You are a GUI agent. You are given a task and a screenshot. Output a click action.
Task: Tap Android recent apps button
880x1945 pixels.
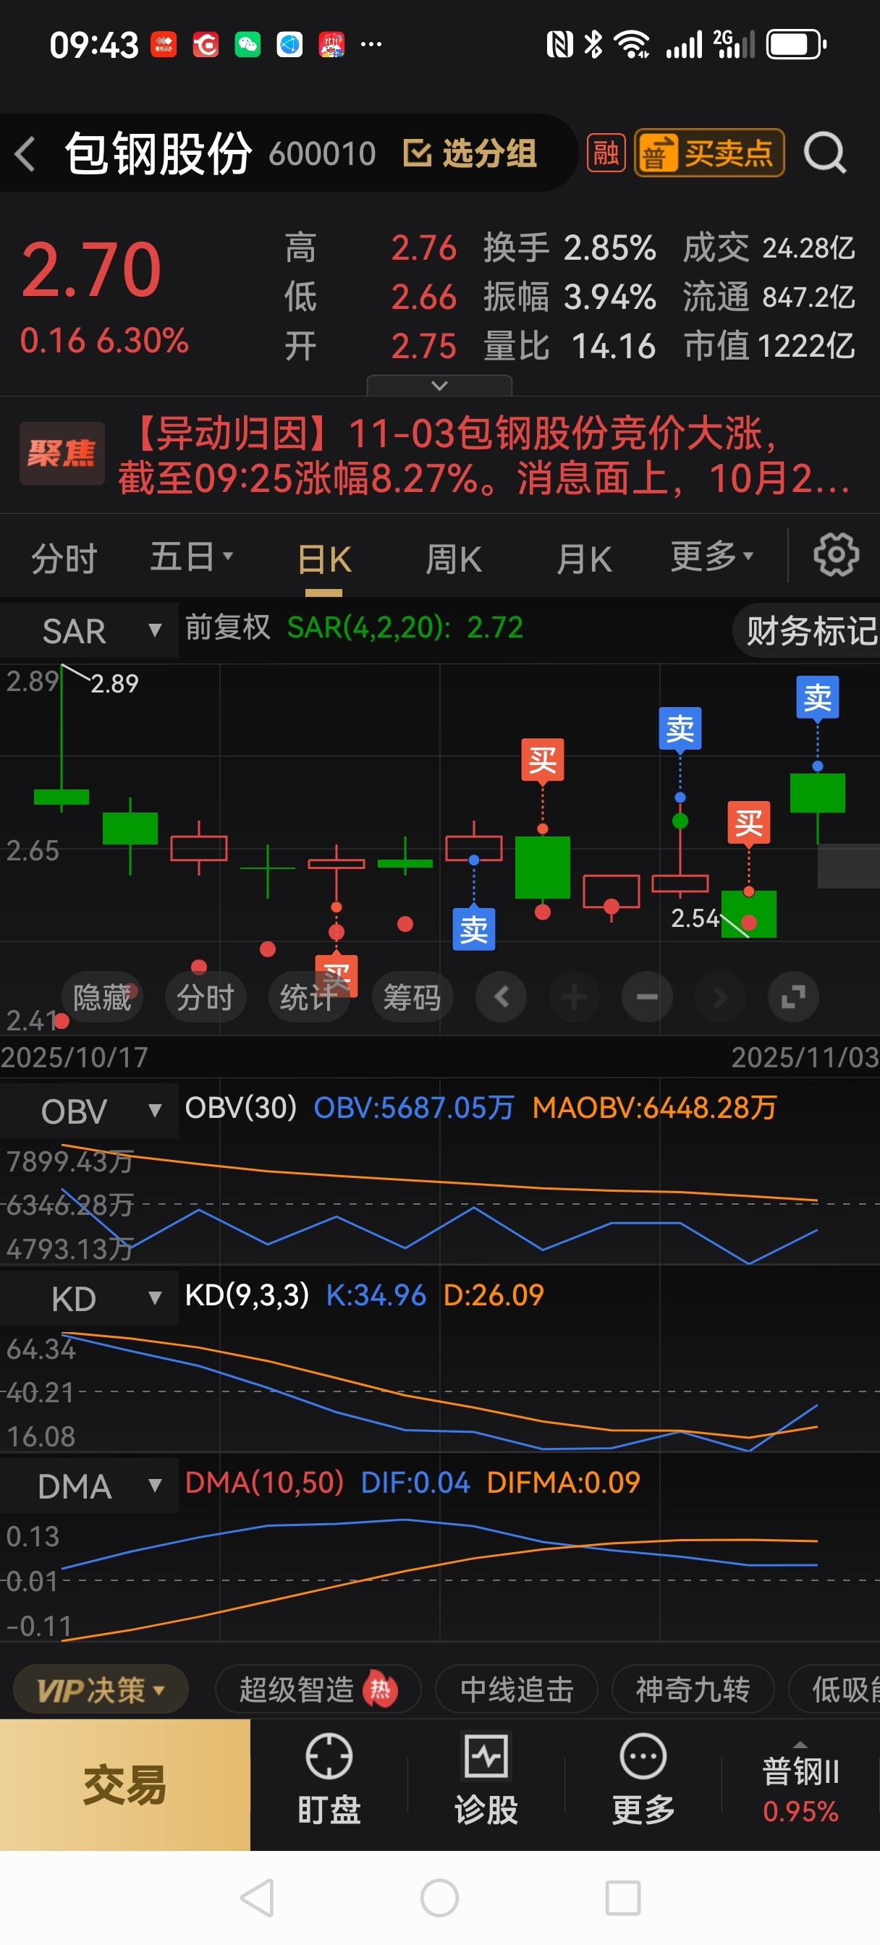point(623,1897)
